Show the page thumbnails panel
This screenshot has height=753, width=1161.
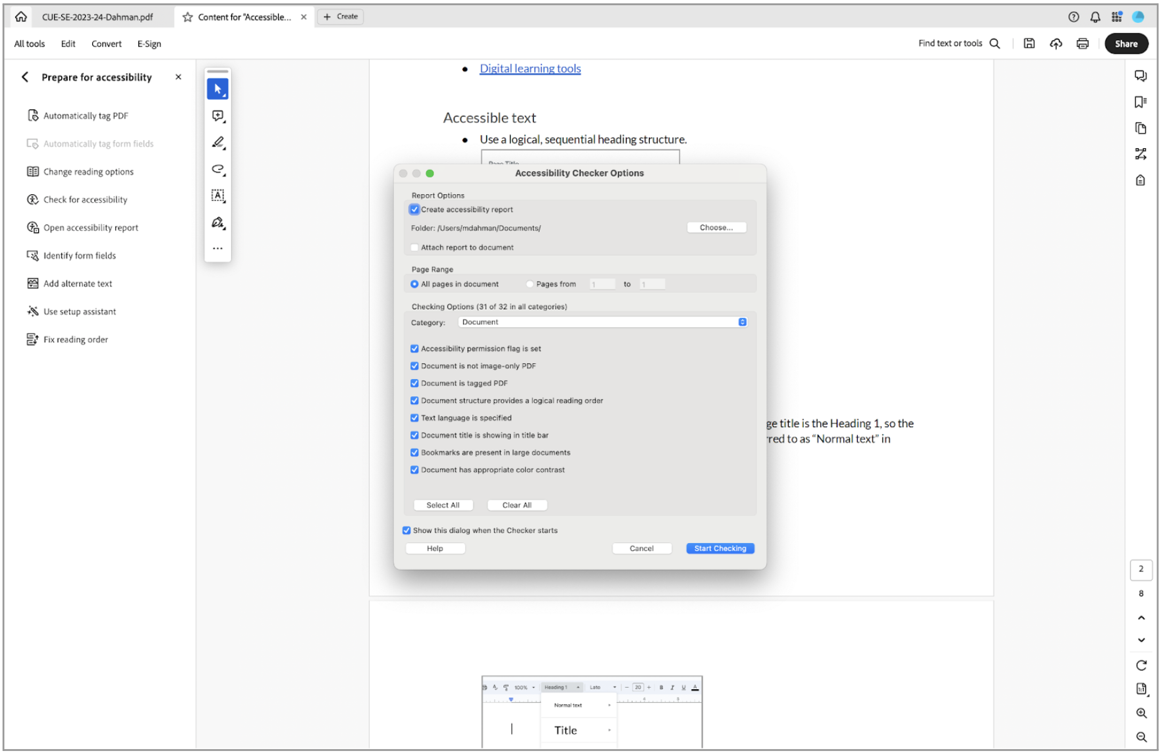(x=1141, y=128)
